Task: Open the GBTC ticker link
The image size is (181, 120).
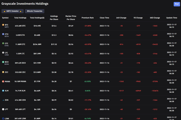Action: tap(7, 27)
